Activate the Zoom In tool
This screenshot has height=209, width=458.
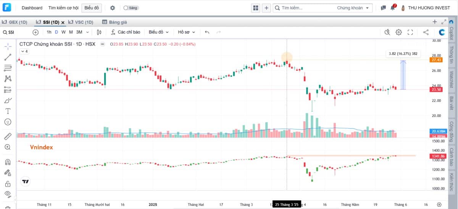click(8, 147)
